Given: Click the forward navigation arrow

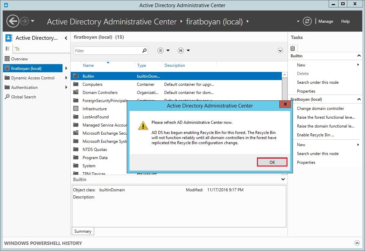Looking at the screenshot, I should click(x=24, y=21).
